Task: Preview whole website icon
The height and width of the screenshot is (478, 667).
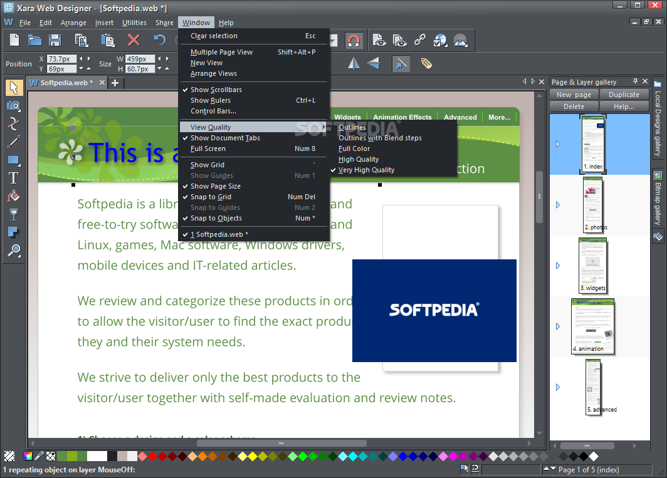Action: click(x=399, y=40)
